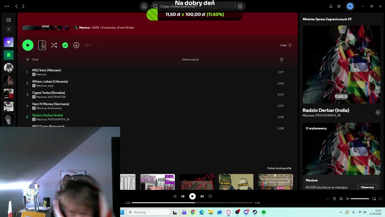This screenshot has height=217, width=385.
Task: Click the Tytuł column header
Action: click(x=35, y=59)
